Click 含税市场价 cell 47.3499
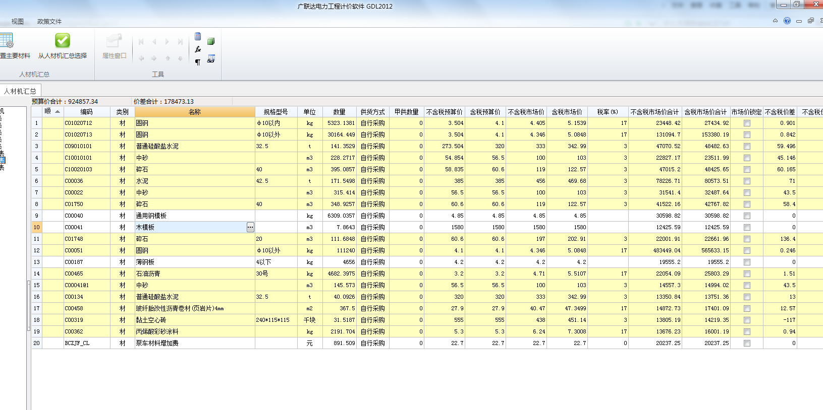 pos(567,308)
